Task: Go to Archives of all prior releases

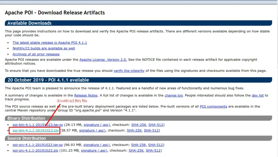Action: point(36,54)
